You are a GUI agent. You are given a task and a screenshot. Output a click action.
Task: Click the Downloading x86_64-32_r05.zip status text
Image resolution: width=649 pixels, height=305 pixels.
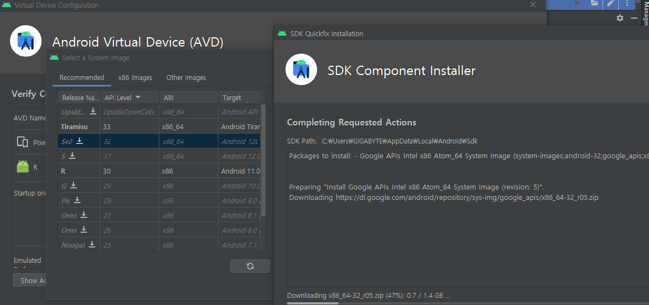pyautogui.click(x=369, y=296)
